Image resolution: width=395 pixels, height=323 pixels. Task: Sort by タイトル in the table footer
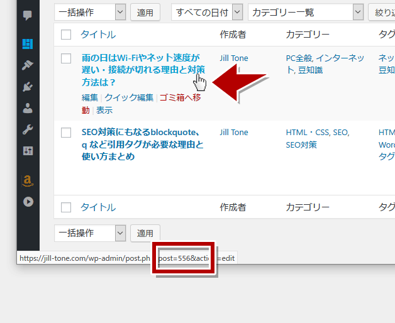click(x=98, y=207)
